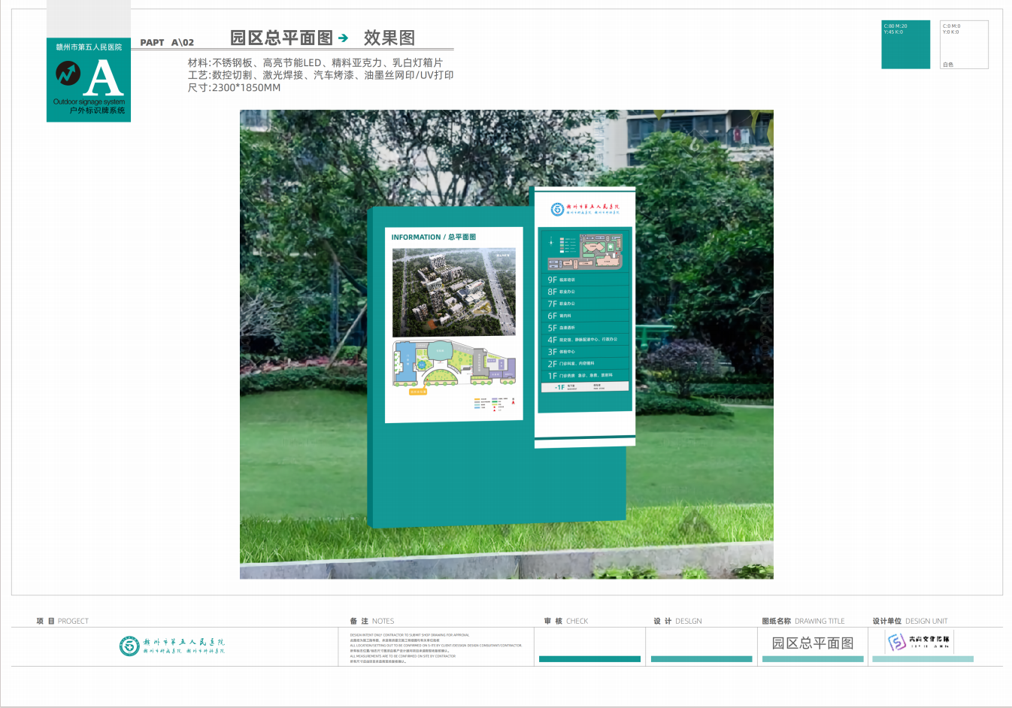1012x708 pixels.
Task: Click the 'Outdoor signage system' text
Action: pos(89,101)
